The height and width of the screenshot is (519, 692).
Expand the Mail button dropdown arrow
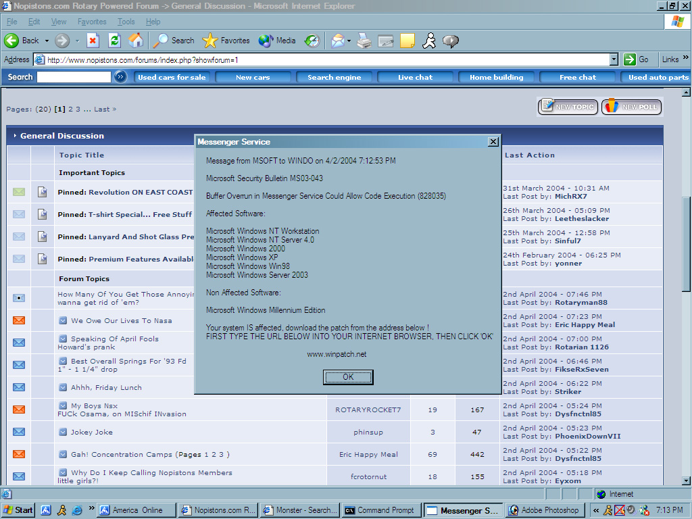tap(349, 41)
